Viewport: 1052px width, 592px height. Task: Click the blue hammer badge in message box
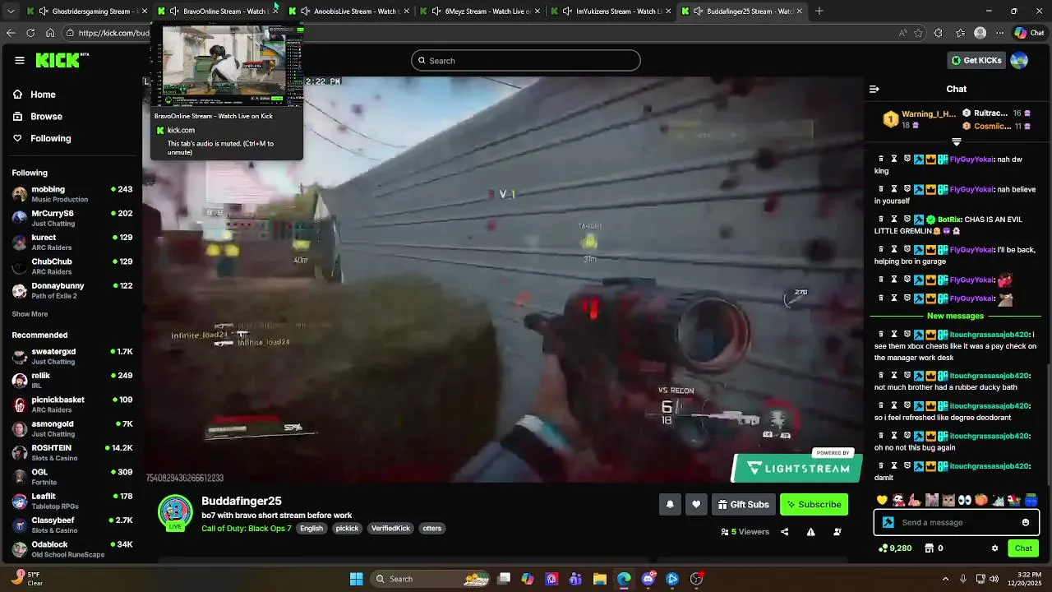(x=888, y=522)
